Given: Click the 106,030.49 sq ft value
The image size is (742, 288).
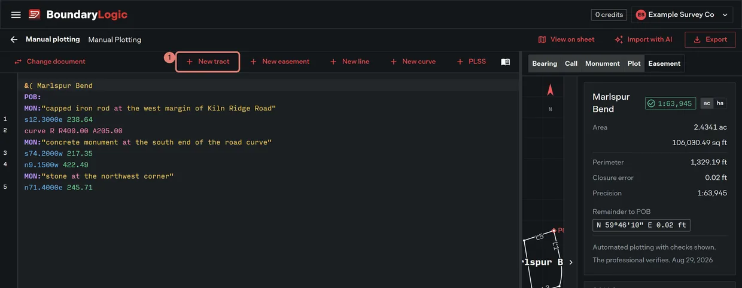Looking at the screenshot, I should click(700, 143).
